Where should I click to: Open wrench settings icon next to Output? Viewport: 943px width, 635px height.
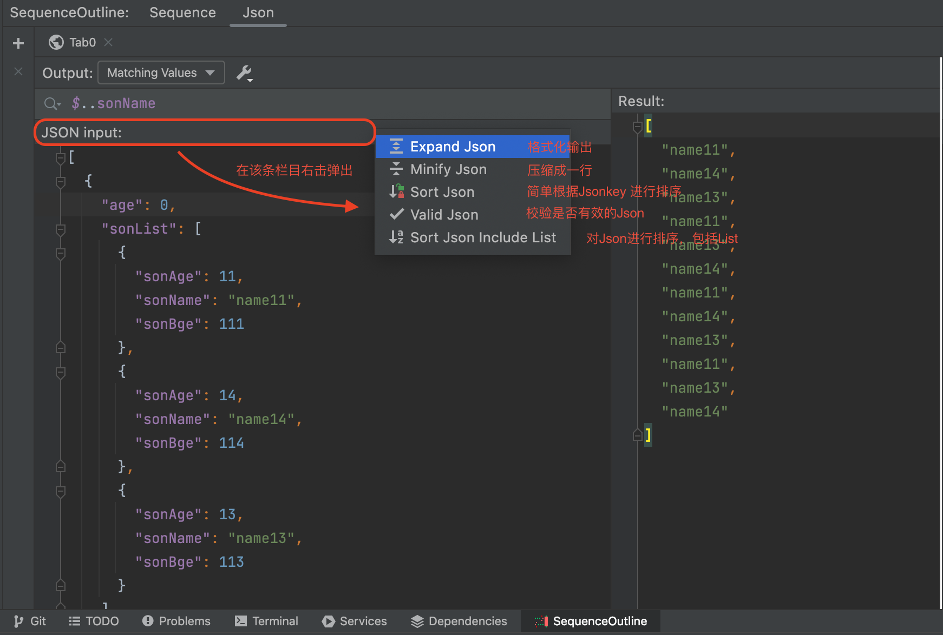[x=244, y=73]
